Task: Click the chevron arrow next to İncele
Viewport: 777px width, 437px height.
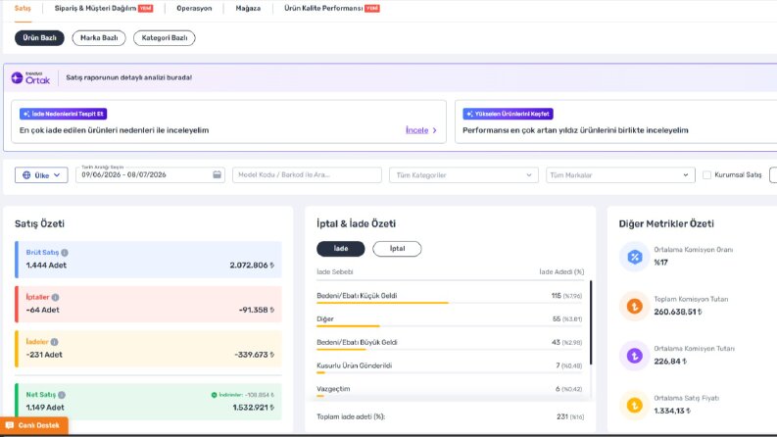Action: (435, 130)
